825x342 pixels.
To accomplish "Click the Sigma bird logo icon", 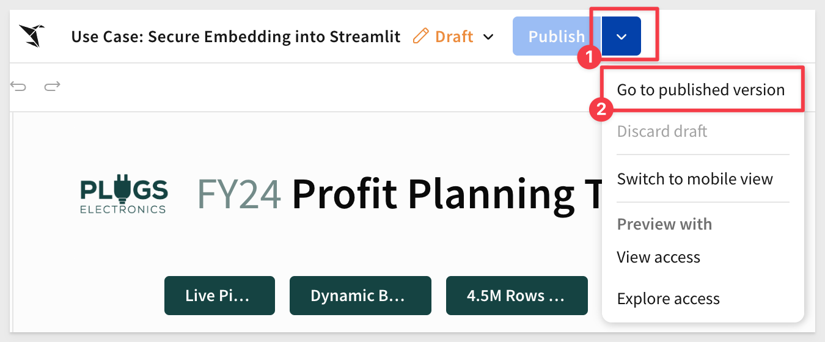I will [x=31, y=36].
